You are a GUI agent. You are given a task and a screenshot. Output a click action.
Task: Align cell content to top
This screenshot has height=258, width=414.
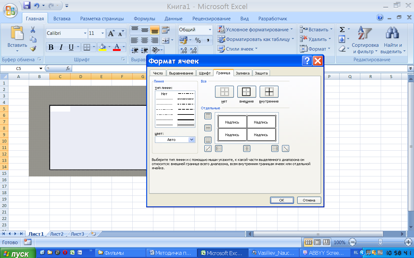click(x=135, y=30)
